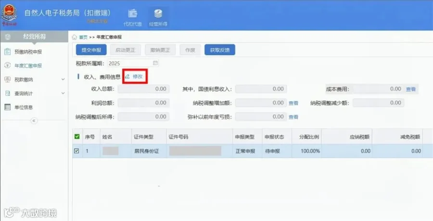
Task: Click the 弥补以前年度亏损 value field
Action: click(261, 116)
